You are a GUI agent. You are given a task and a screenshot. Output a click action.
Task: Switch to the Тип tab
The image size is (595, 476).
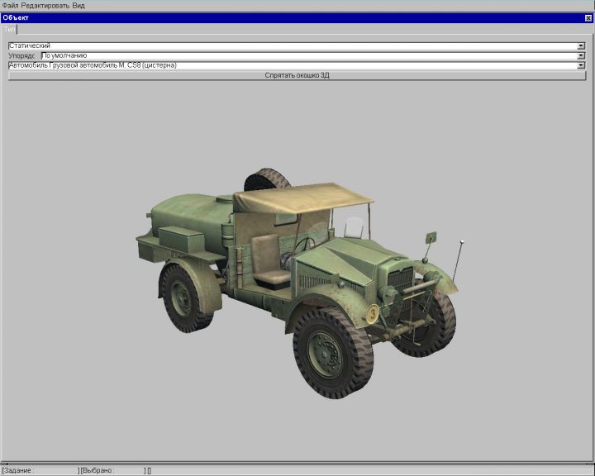coord(9,29)
